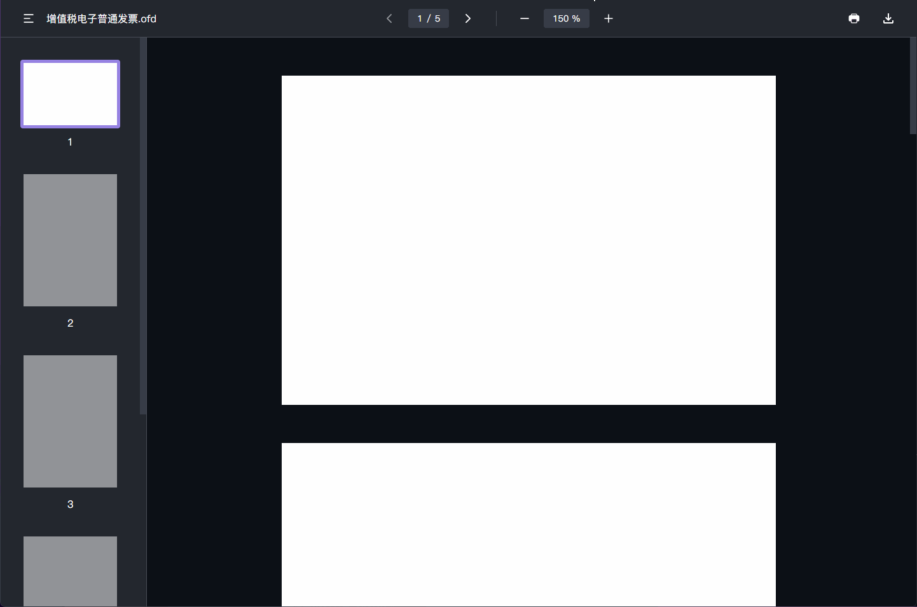Zoom out with the minus icon
917x607 pixels.
[525, 18]
